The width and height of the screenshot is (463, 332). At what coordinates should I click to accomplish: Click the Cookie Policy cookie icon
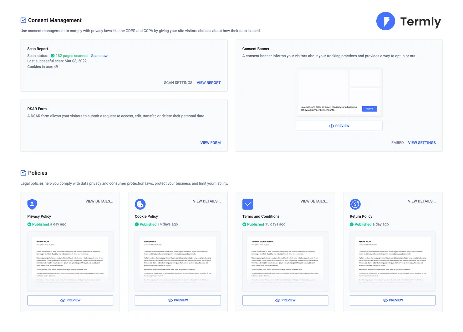coord(140,204)
